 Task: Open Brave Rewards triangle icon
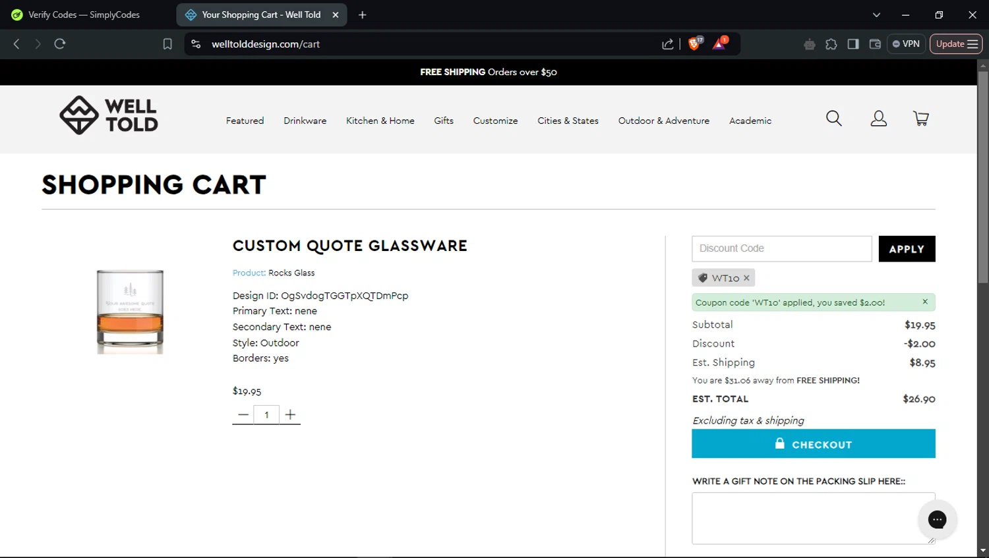720,43
